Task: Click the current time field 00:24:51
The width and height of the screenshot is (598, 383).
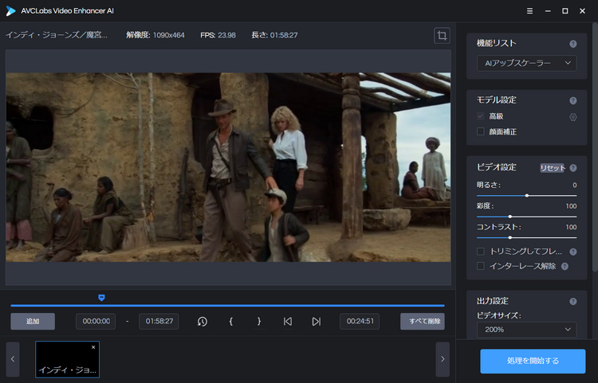Action: point(360,322)
